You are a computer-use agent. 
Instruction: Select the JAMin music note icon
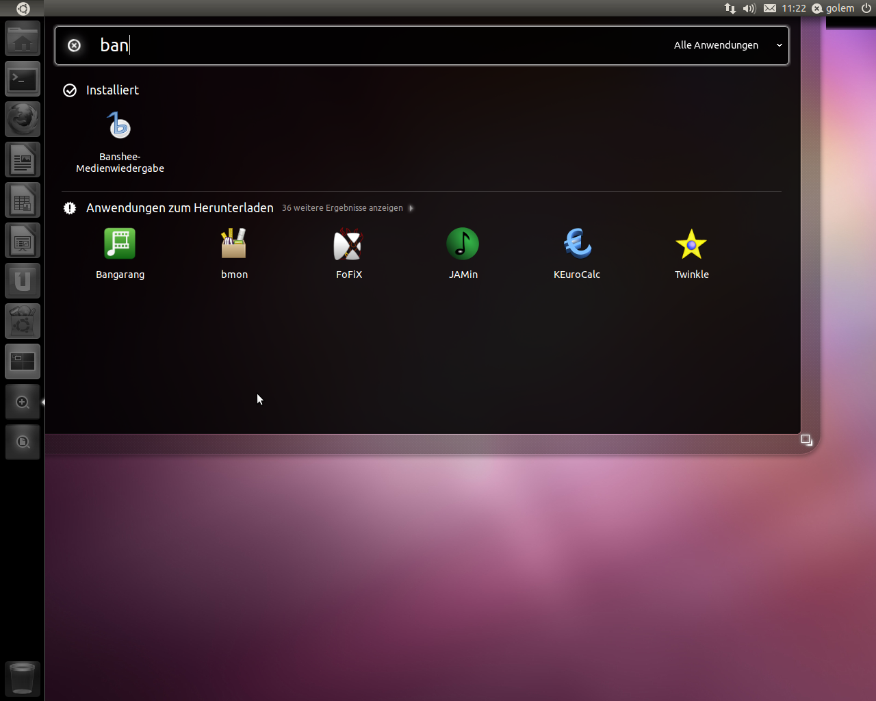[x=463, y=244]
